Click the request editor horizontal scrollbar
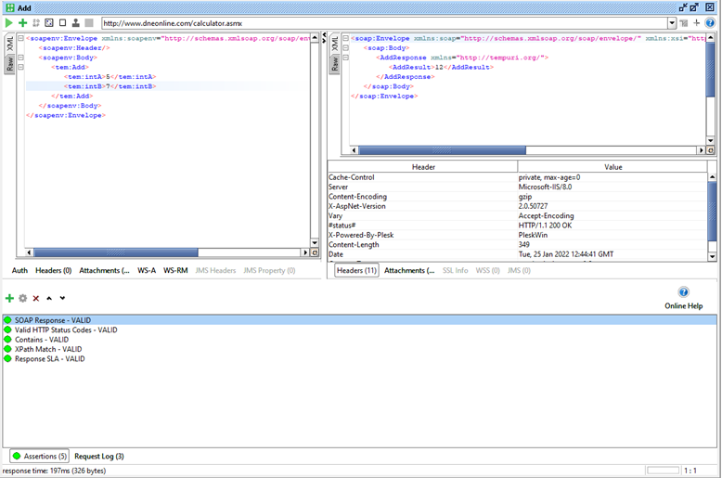 pyautogui.click(x=169, y=252)
